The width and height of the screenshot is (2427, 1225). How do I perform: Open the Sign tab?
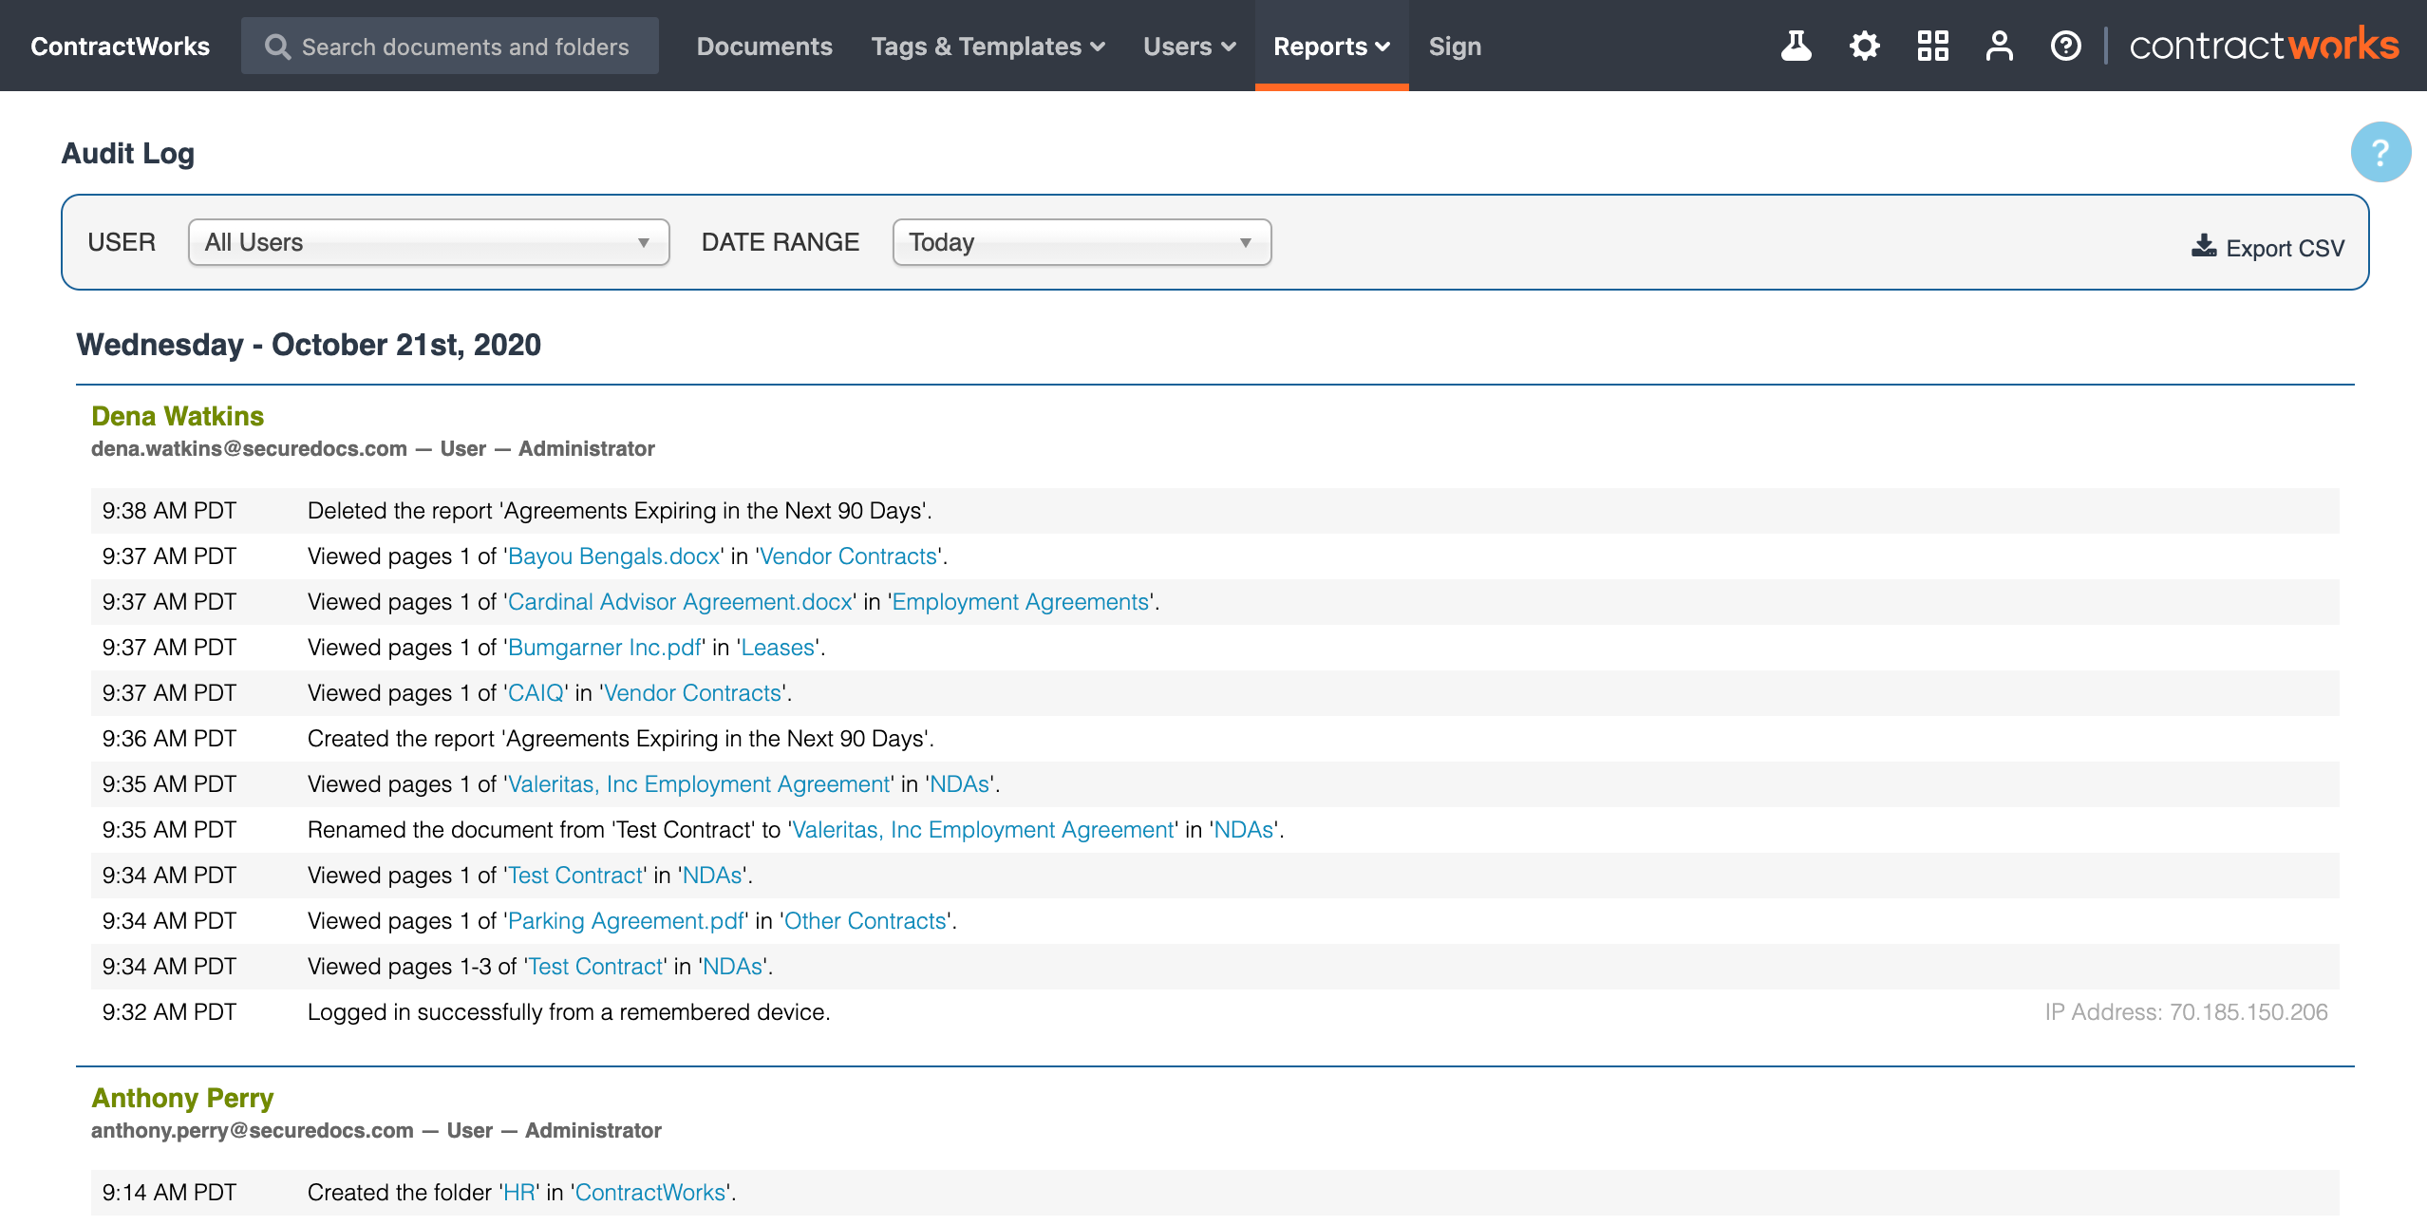1455,47
